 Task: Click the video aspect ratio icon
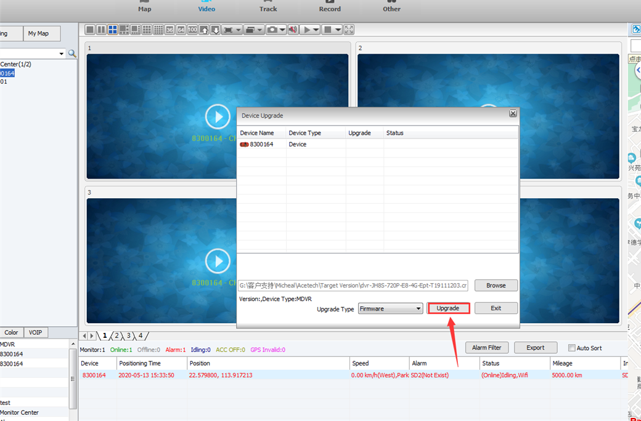point(228,30)
